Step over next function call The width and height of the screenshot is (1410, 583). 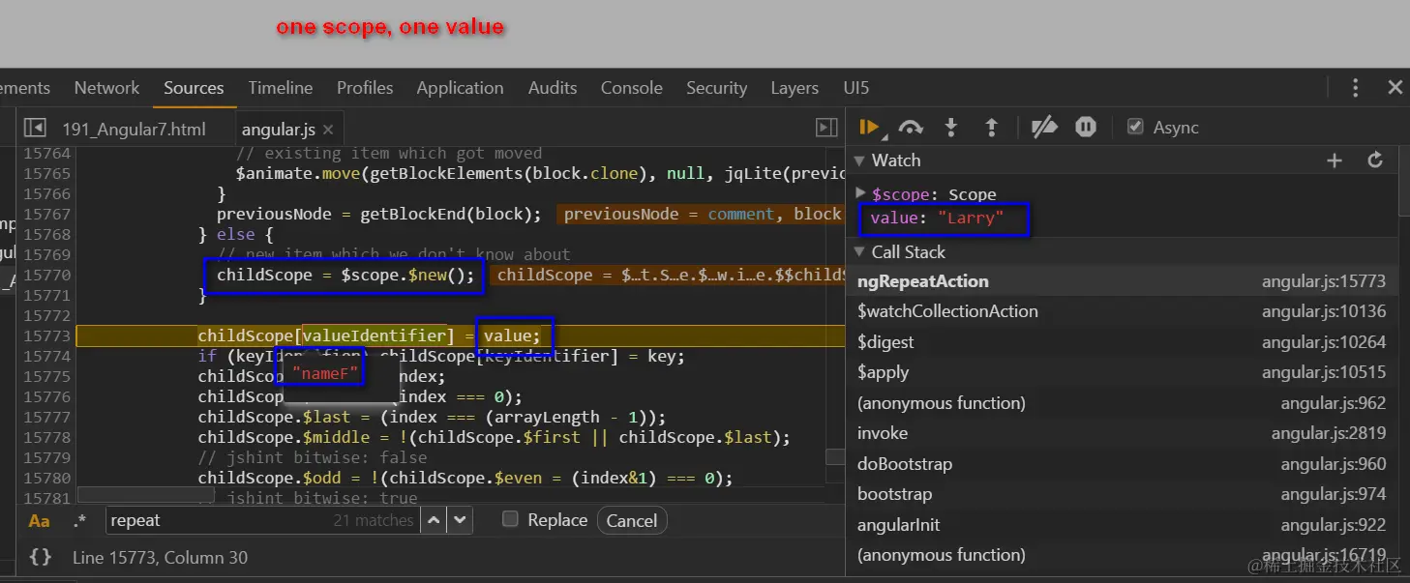[x=911, y=127]
